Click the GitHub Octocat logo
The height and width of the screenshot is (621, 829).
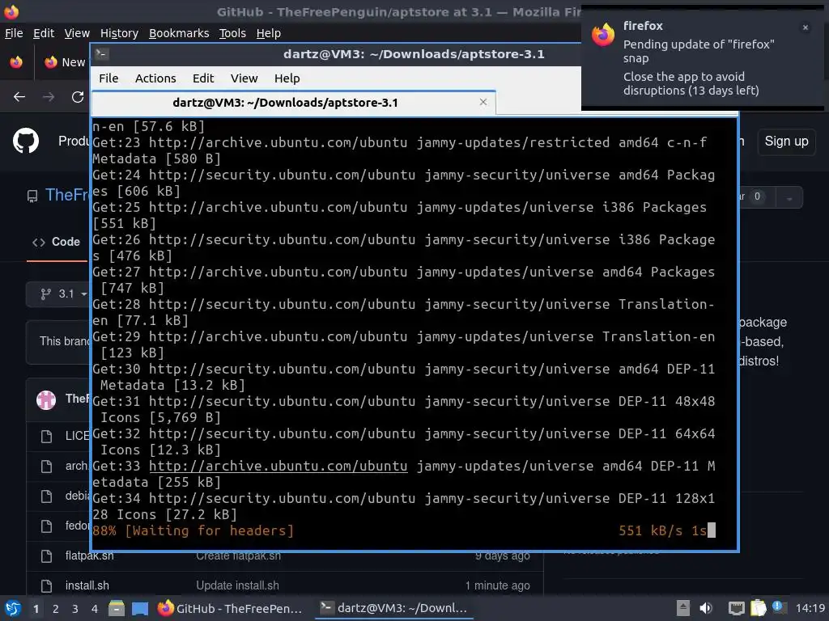point(26,141)
